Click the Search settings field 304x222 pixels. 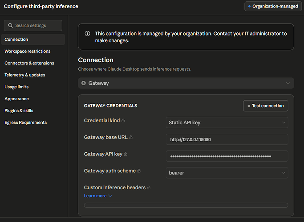point(33,25)
